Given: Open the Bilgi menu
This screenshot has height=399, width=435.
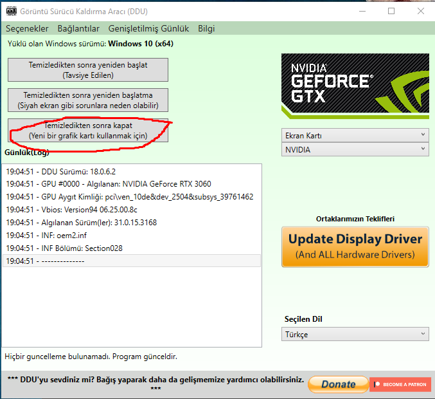Looking at the screenshot, I should [206, 28].
